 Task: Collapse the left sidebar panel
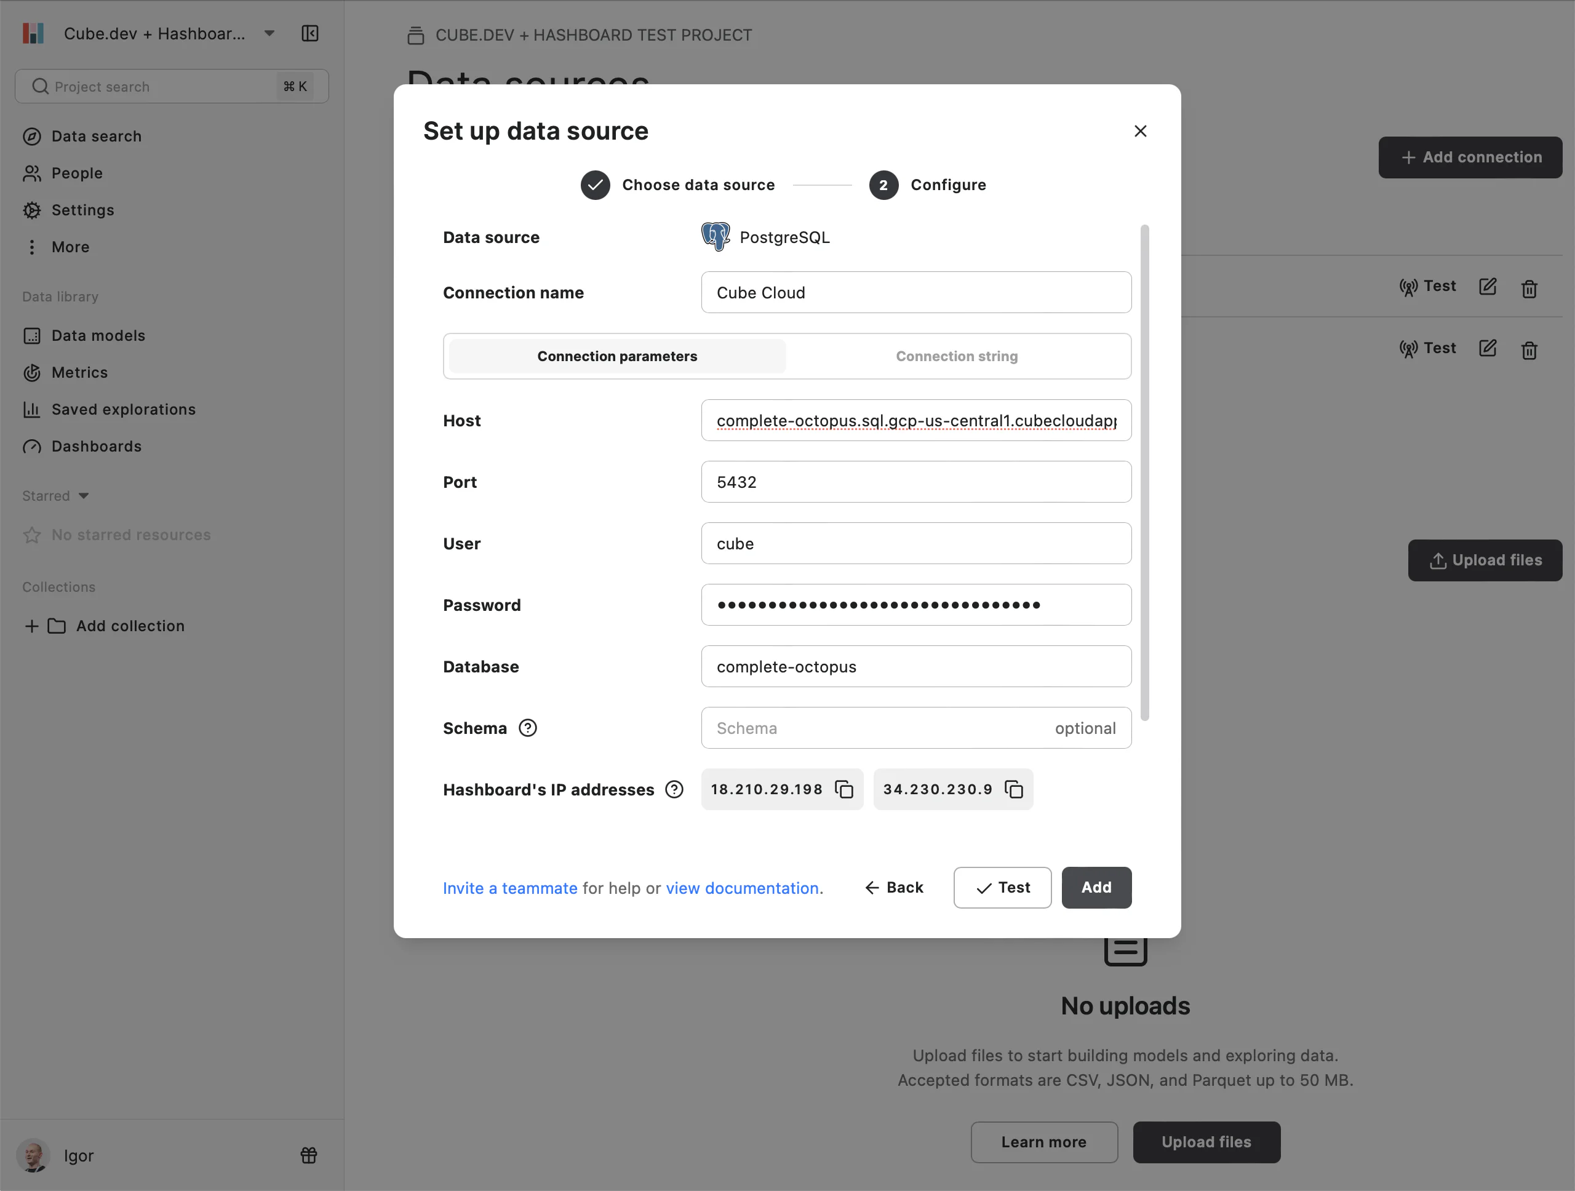(309, 33)
